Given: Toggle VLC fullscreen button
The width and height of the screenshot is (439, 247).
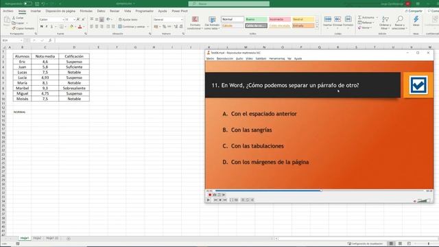Looking at the screenshot, I should [x=232, y=200].
